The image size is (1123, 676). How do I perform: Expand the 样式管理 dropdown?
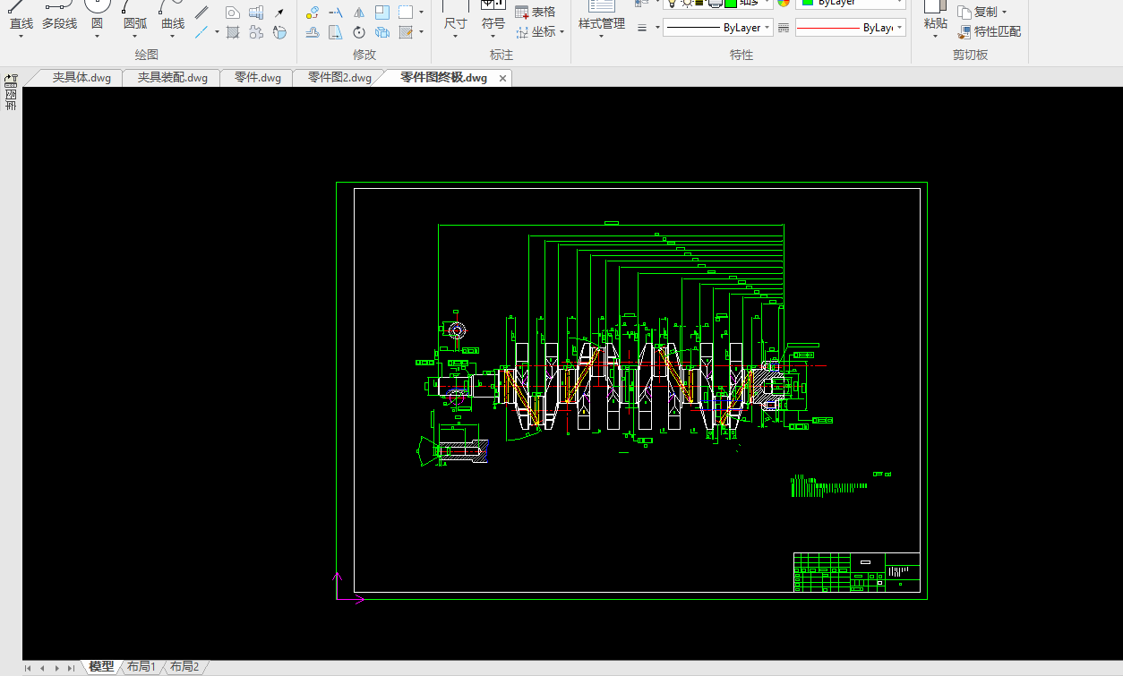tap(601, 37)
